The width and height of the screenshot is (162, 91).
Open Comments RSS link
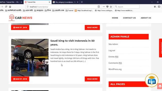point(115,63)
